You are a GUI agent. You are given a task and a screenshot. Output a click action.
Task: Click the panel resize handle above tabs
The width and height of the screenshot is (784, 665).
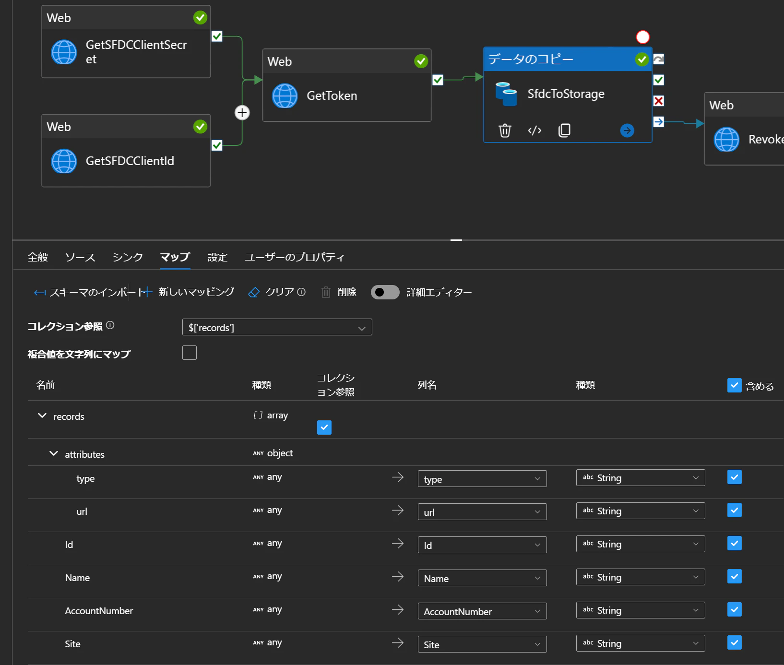tap(456, 240)
